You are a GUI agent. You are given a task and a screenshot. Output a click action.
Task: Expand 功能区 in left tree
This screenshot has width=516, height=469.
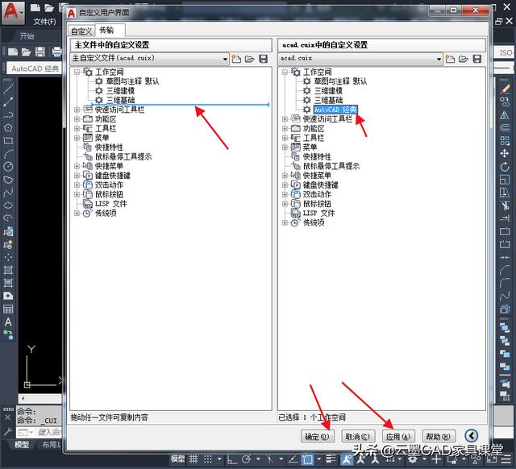(77, 119)
